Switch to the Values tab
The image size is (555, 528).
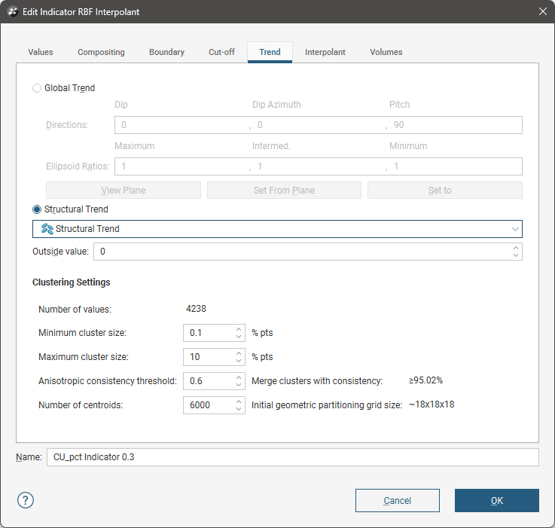click(41, 53)
